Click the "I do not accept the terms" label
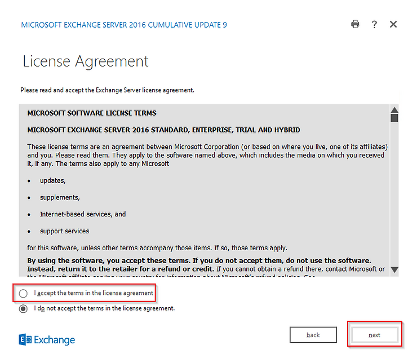The width and height of the screenshot is (417, 363). [104, 308]
